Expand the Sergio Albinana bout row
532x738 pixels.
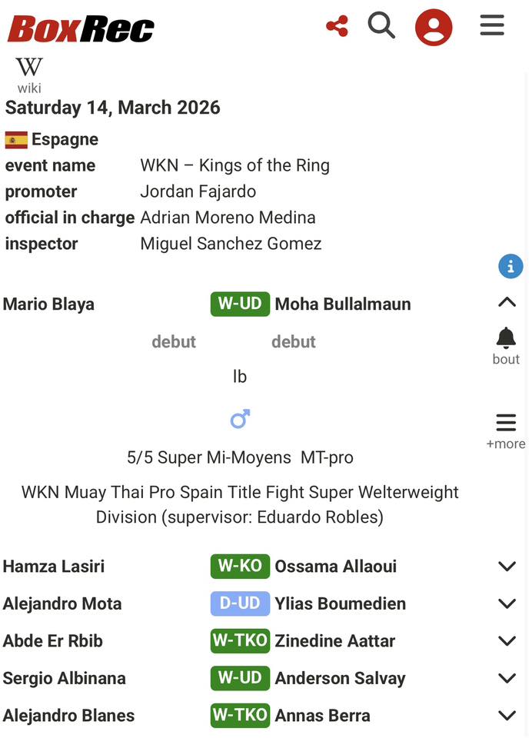point(507,678)
